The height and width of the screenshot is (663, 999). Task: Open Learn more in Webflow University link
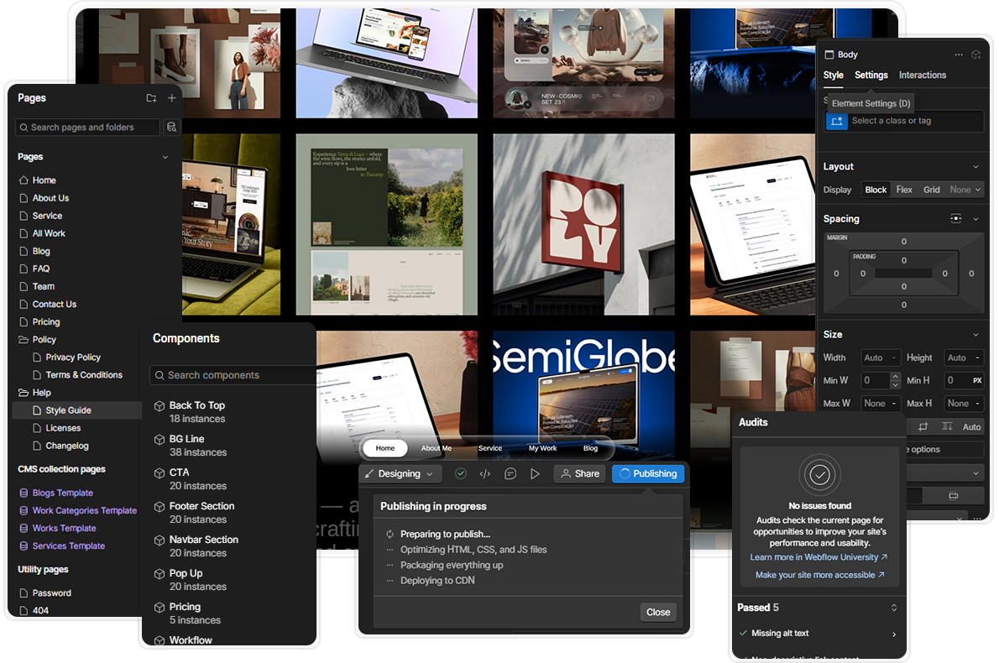pos(819,557)
